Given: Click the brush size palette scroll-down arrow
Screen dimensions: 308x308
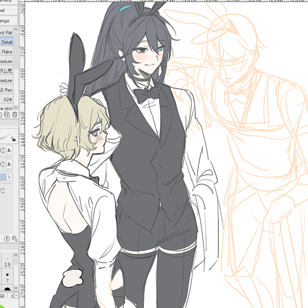Looking at the screenshot, I should tap(16, 288).
